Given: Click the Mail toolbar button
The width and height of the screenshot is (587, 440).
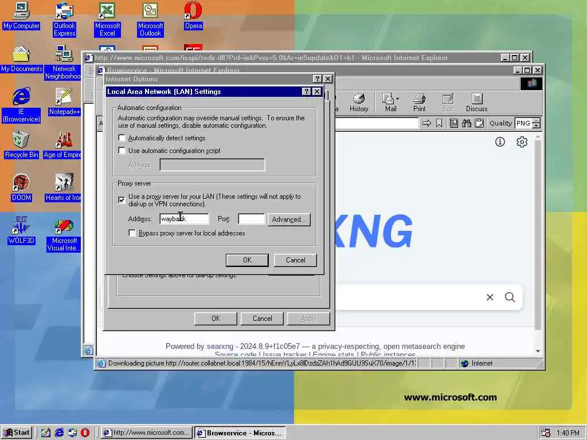Looking at the screenshot, I should click(x=389, y=103).
